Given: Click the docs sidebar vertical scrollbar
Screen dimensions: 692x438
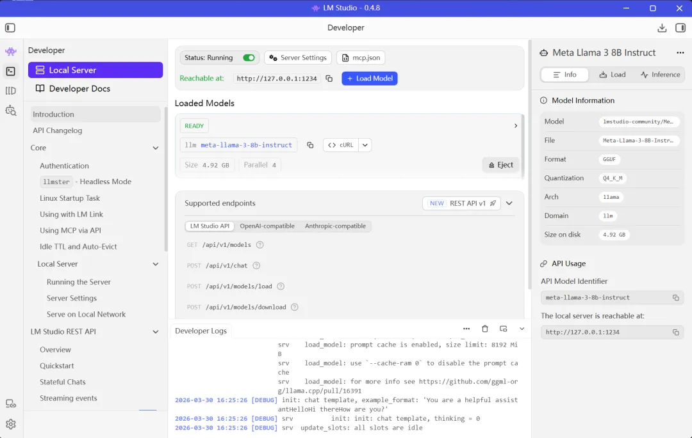Looking at the screenshot, I should point(166,179).
